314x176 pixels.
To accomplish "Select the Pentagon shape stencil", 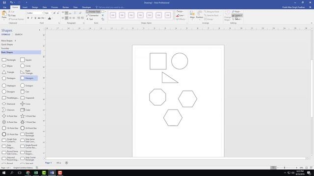I will point(9,78).
